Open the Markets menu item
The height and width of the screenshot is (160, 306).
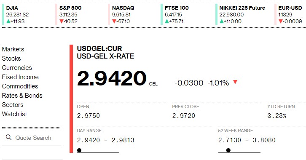coord(13,49)
